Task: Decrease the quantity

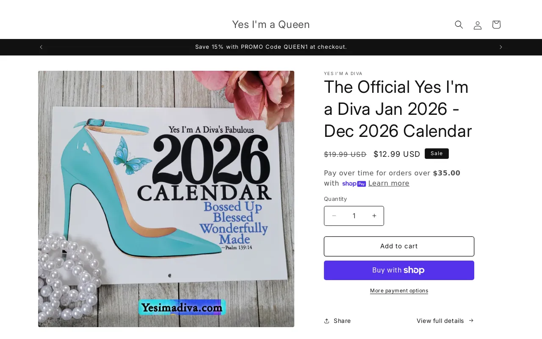Action: (334, 216)
